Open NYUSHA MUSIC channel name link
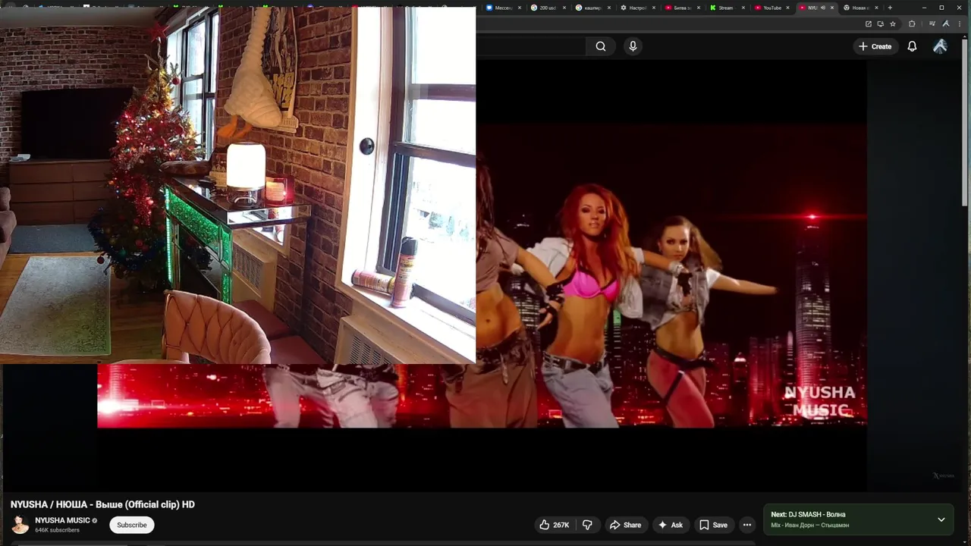 tap(62, 520)
